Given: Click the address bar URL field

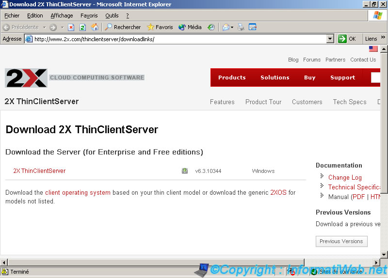Looking at the screenshot, I should 179,39.
